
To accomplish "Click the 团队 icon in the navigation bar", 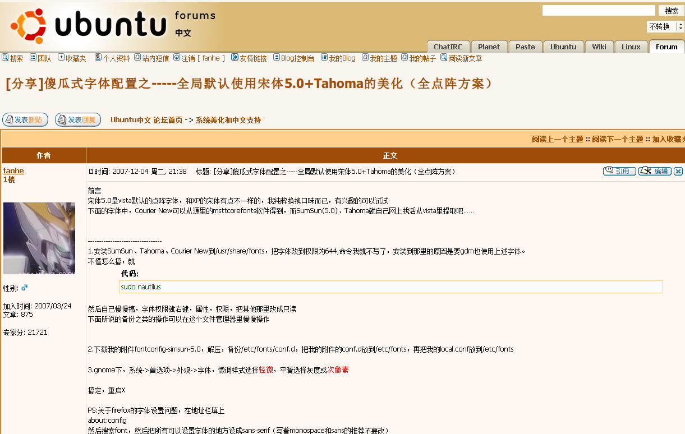I will pyautogui.click(x=33, y=57).
